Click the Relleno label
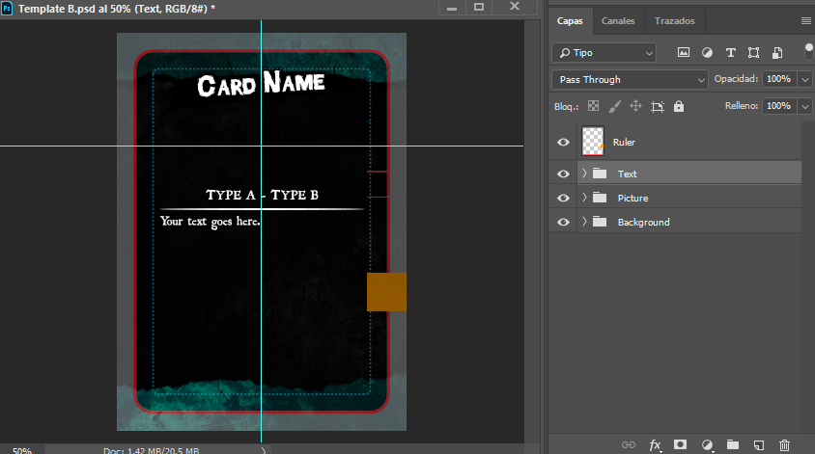The width and height of the screenshot is (815, 454). 742,106
